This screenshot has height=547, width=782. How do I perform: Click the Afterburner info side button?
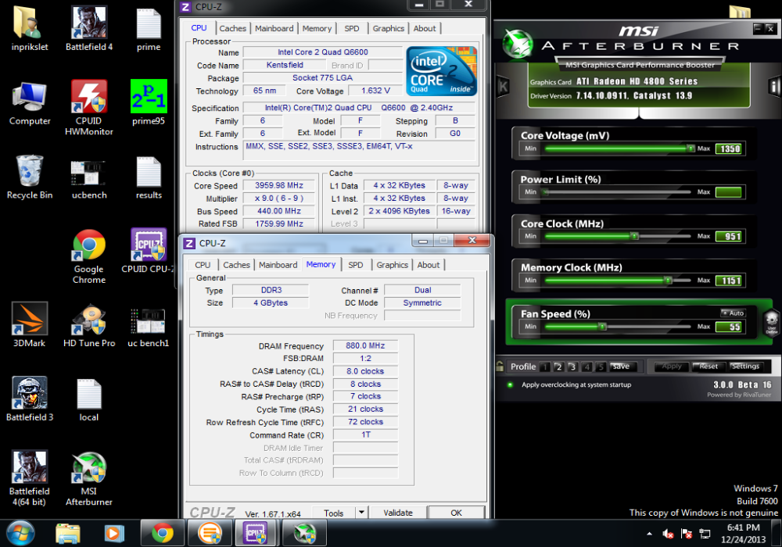[x=774, y=88]
